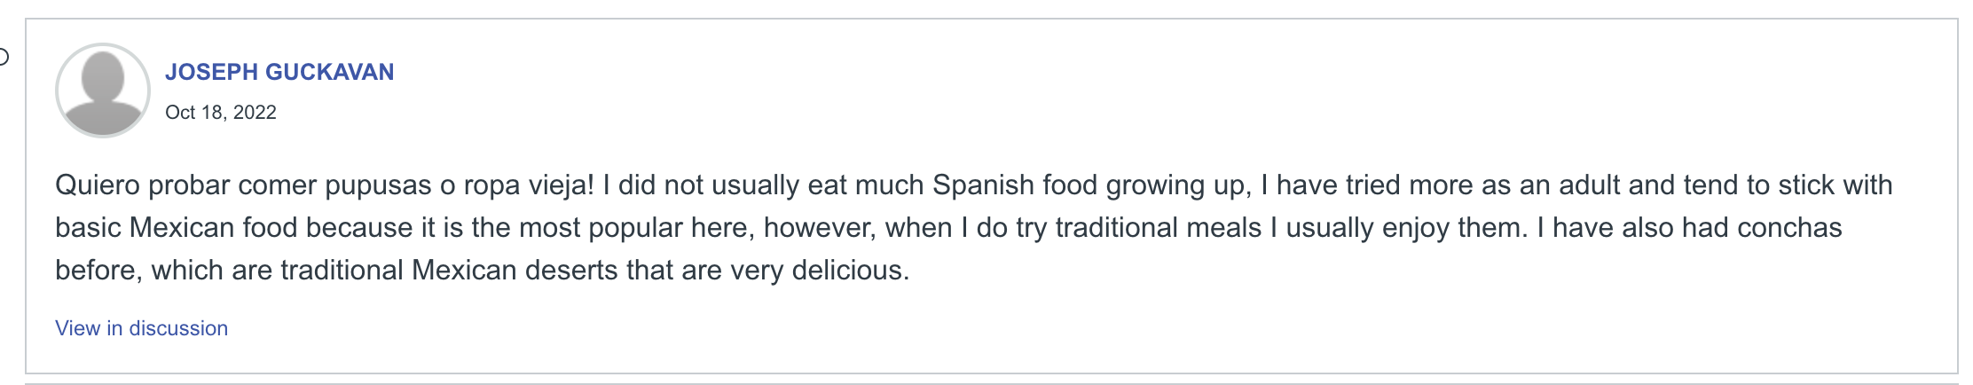Click 'traditional meals' text in second line
1973x385 pixels.
pos(1158,228)
